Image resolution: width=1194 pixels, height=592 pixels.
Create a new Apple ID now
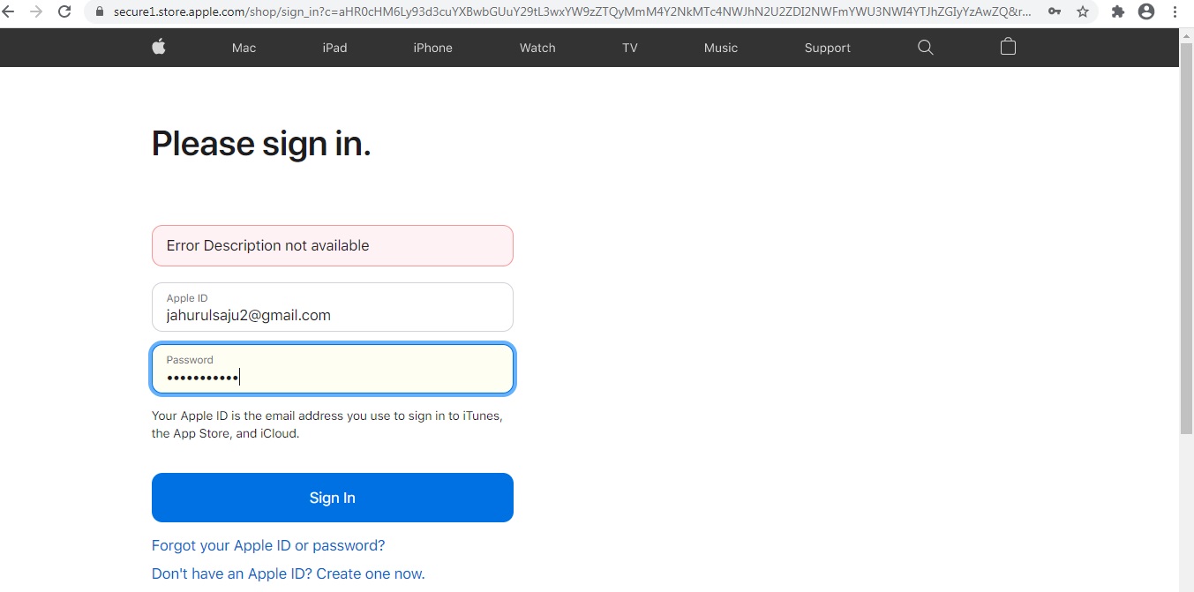[x=288, y=573]
